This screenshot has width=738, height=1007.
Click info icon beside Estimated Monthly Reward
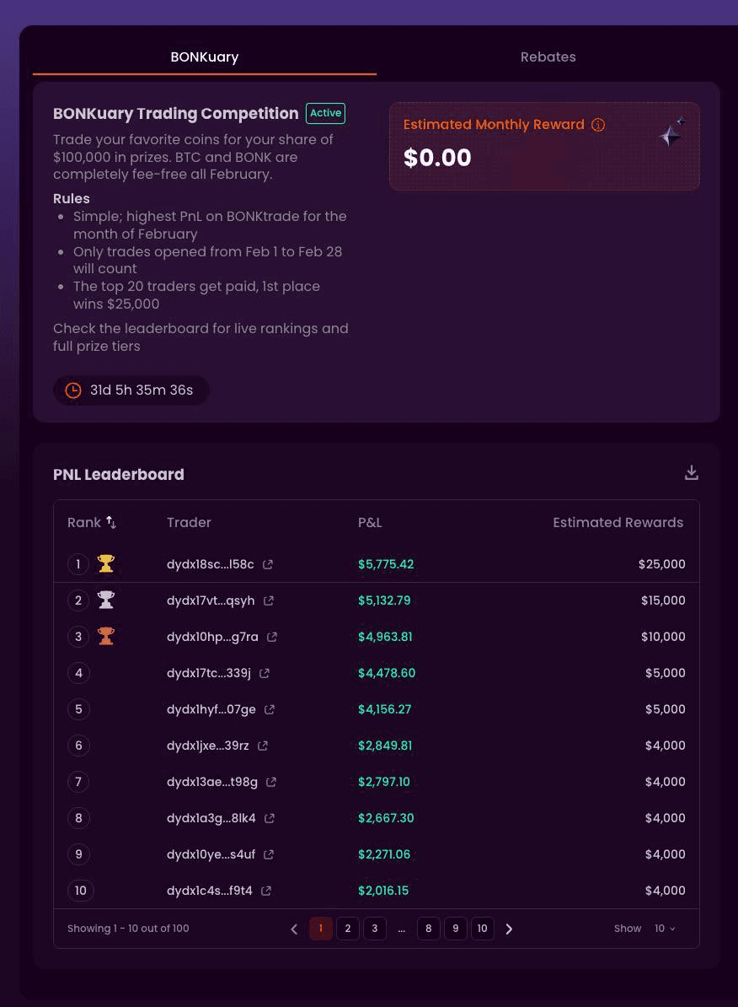598,125
